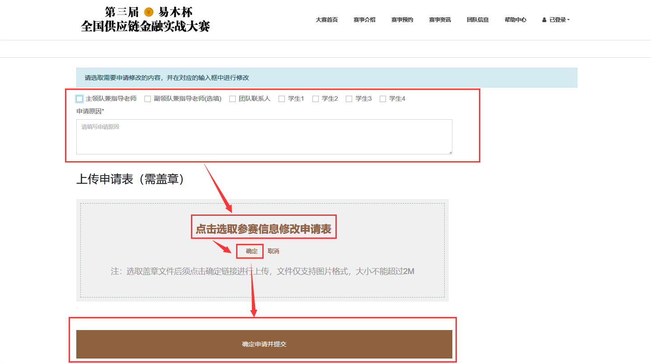Go to 大赛首页 in the navigation
Viewport: 651px width, 363px height.
(x=326, y=20)
